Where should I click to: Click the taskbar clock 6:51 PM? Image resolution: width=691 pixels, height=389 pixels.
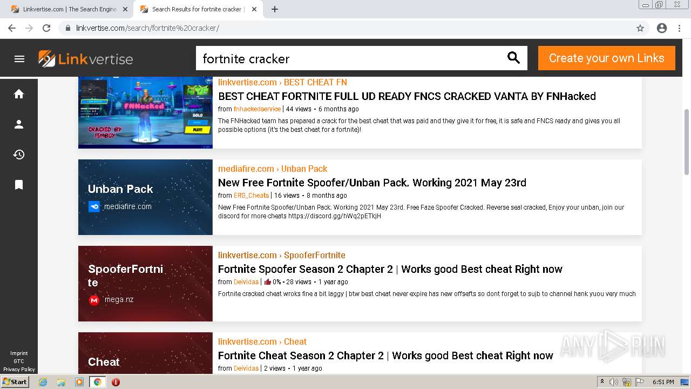click(x=663, y=382)
